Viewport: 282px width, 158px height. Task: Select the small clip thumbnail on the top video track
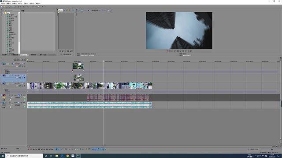coord(78,66)
